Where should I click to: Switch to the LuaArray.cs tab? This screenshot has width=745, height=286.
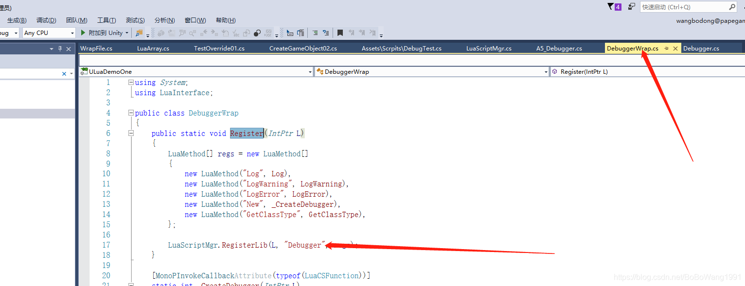pyautogui.click(x=153, y=49)
